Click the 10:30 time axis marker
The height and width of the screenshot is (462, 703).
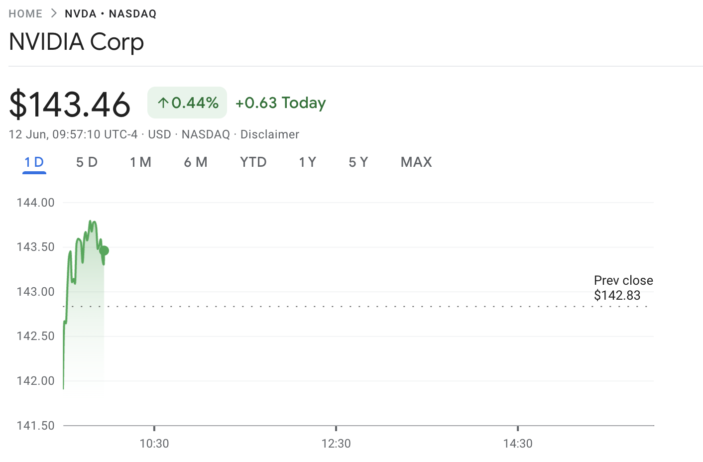click(x=154, y=443)
